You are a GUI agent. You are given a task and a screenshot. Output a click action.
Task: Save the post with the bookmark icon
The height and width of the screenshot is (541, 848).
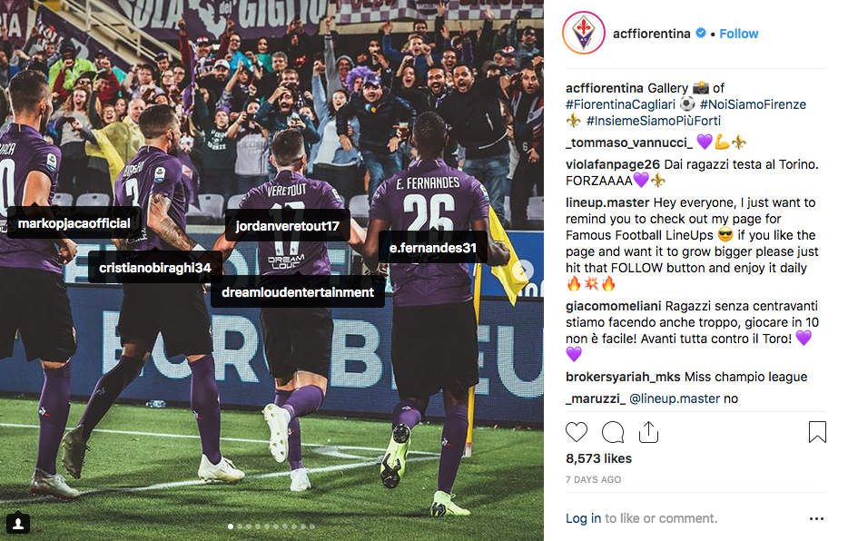(817, 432)
